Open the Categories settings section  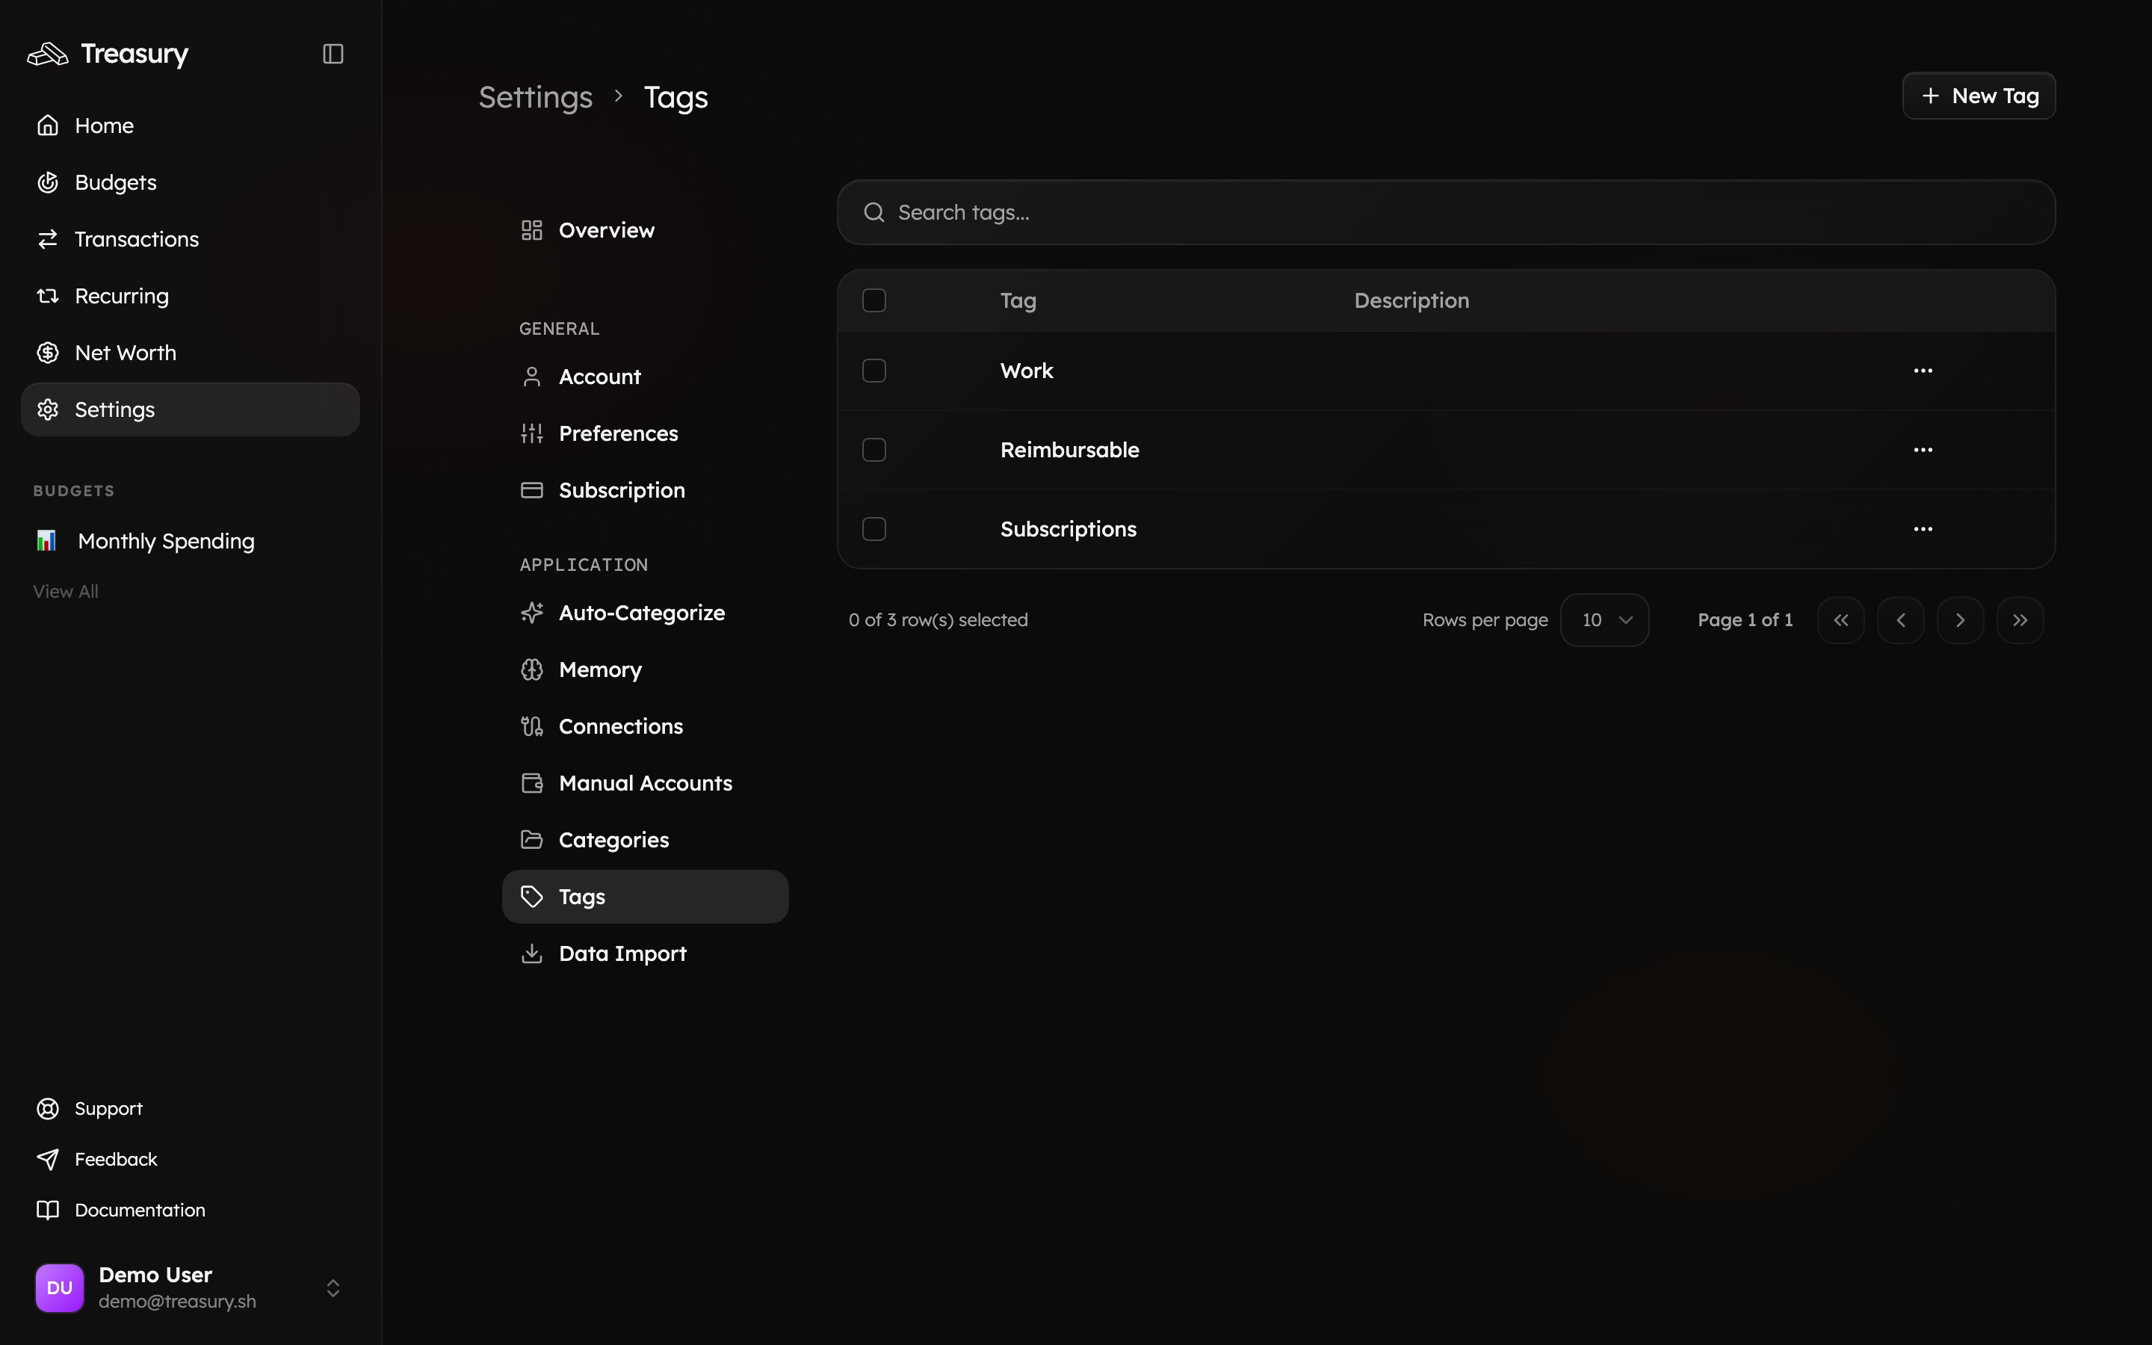pyautogui.click(x=646, y=840)
